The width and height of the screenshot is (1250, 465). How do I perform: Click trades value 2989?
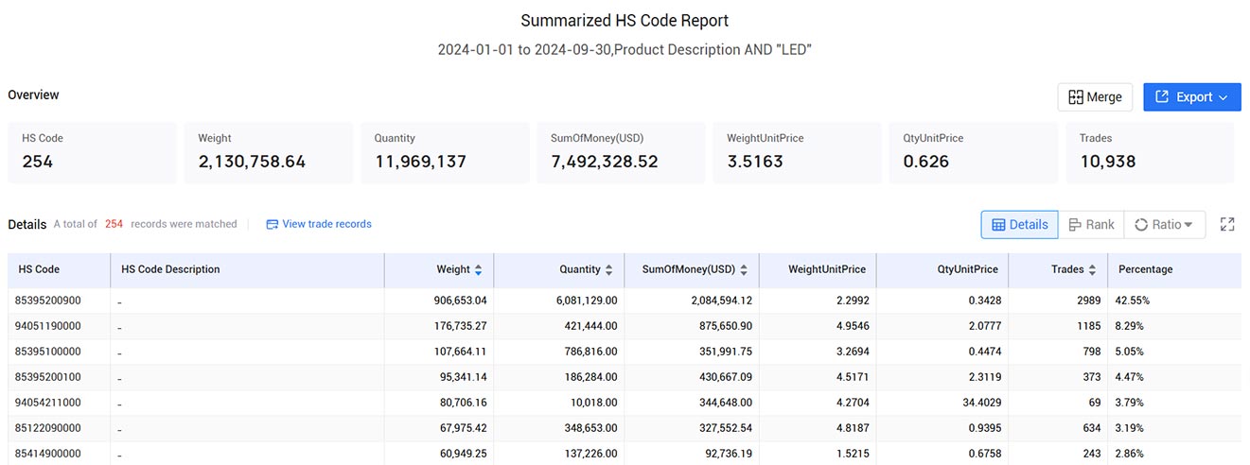[x=1089, y=301]
